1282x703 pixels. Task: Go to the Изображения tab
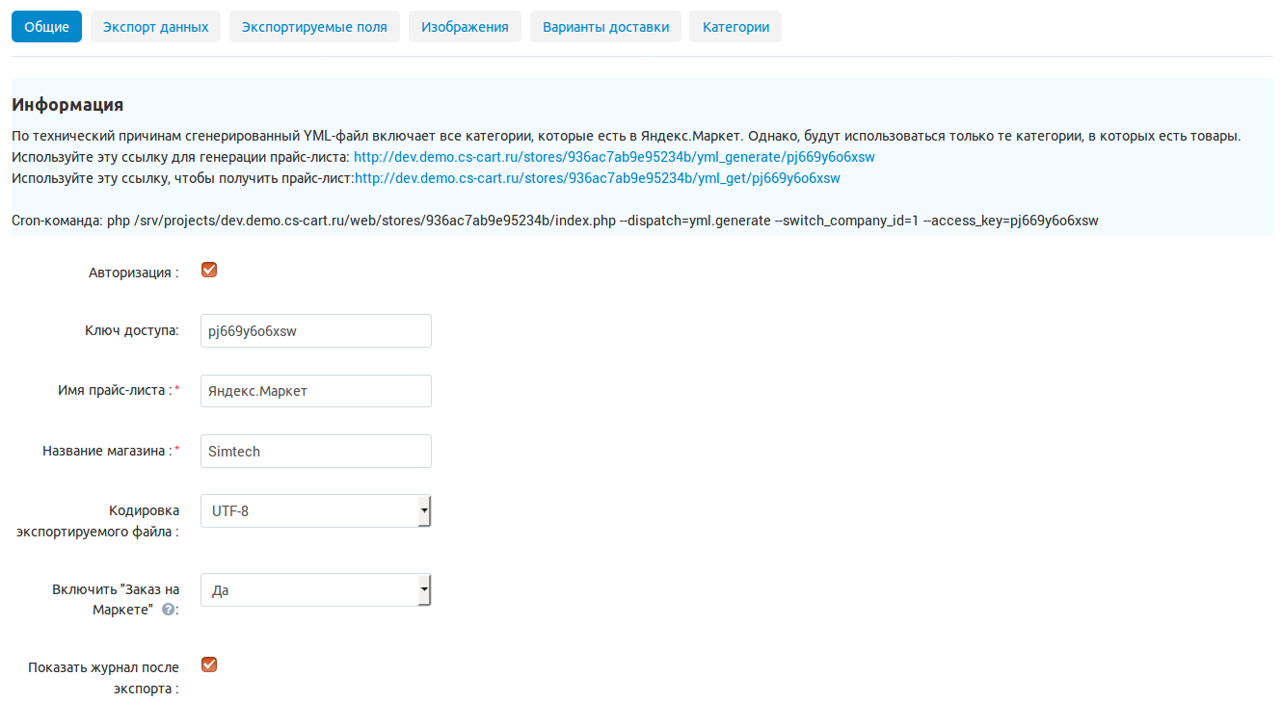tap(465, 27)
